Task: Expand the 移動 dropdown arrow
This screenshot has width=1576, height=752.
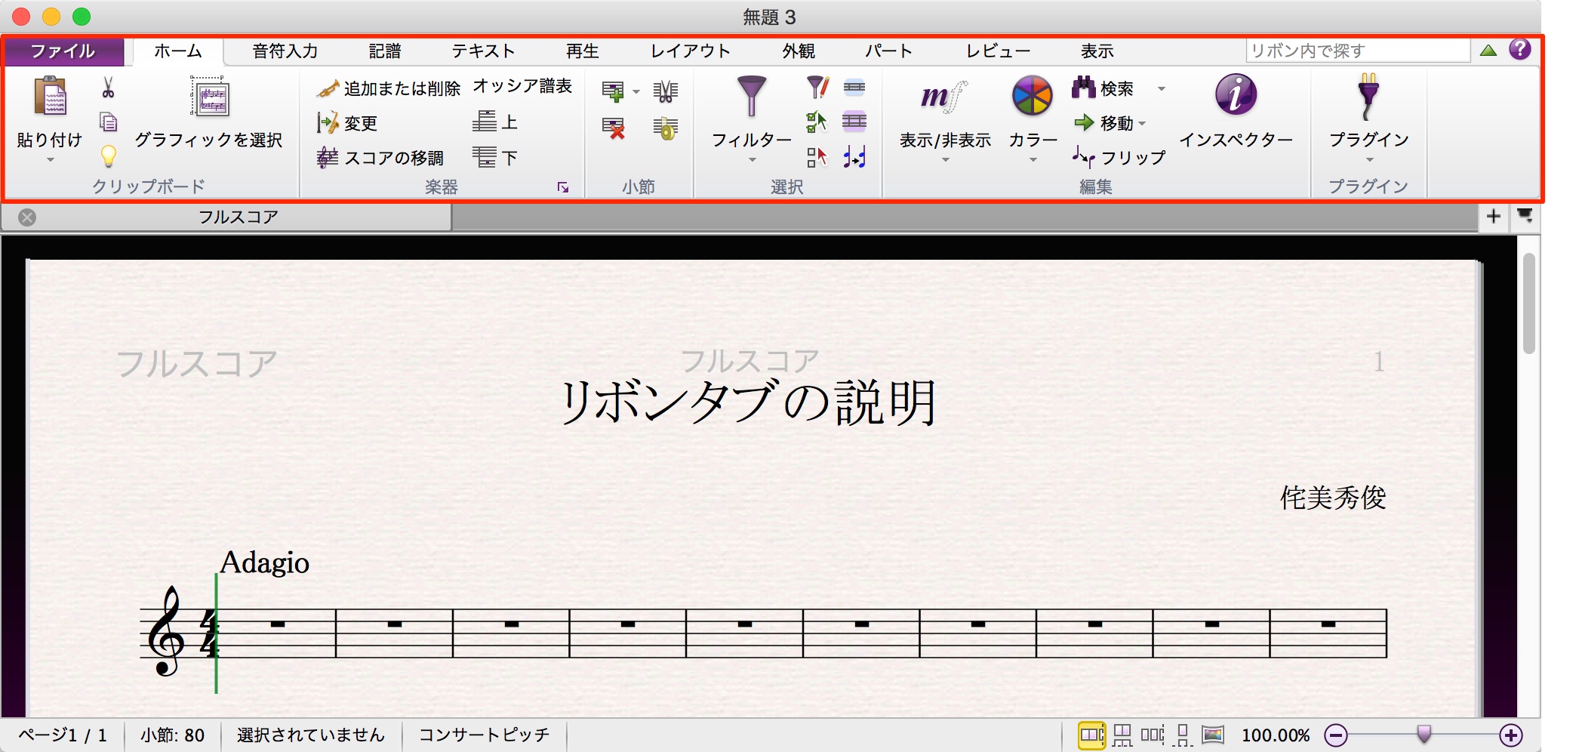Action: click(x=1142, y=123)
